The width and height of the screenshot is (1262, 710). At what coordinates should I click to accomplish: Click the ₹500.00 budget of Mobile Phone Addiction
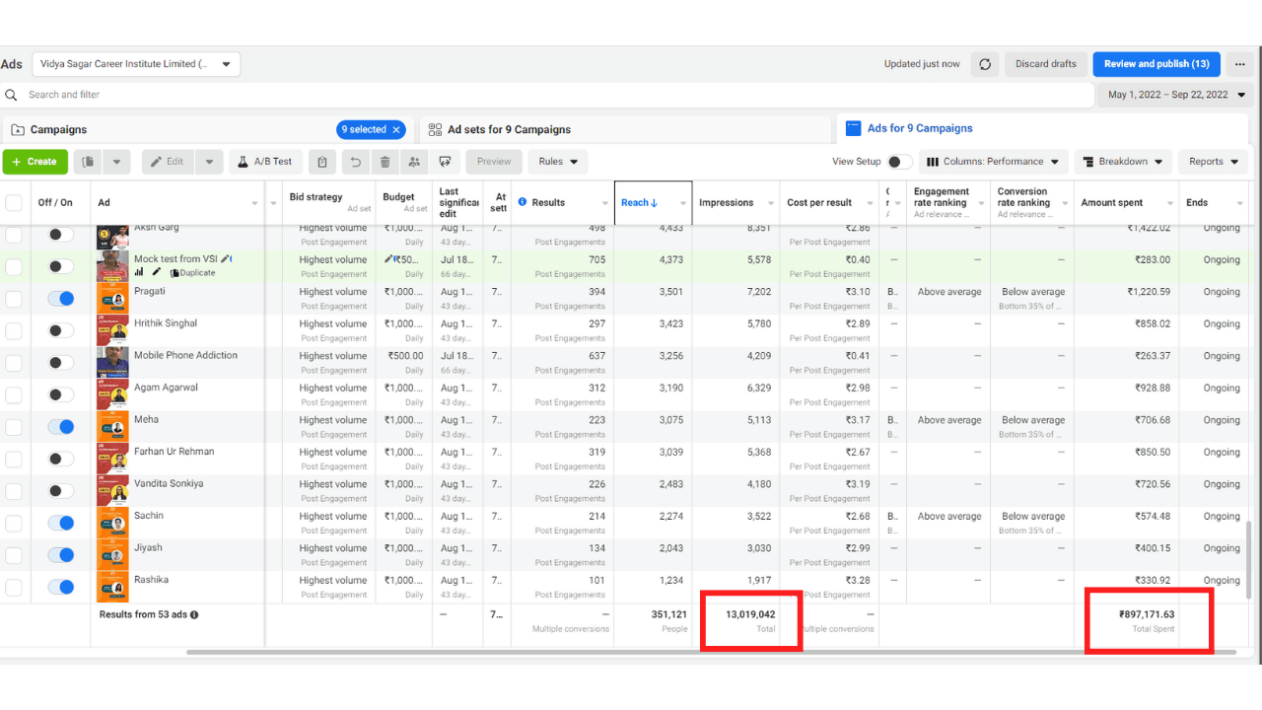404,356
